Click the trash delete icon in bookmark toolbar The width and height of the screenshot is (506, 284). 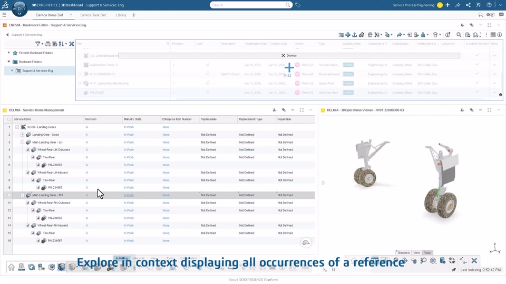(435, 35)
